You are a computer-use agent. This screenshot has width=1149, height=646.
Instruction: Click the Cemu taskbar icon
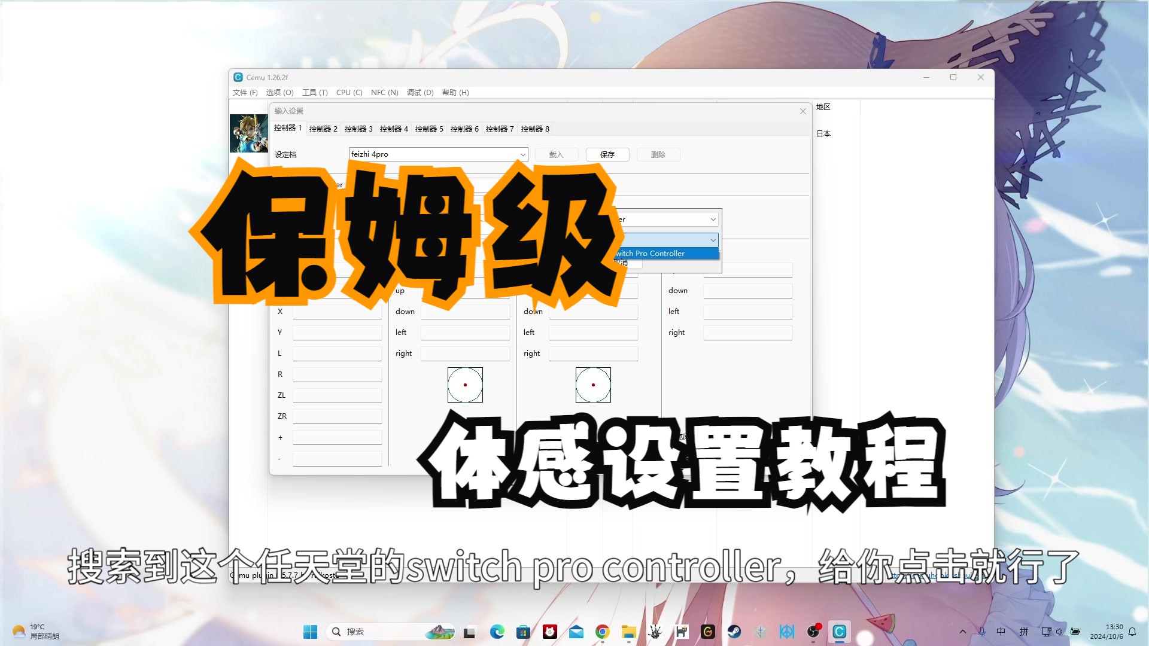point(839,632)
